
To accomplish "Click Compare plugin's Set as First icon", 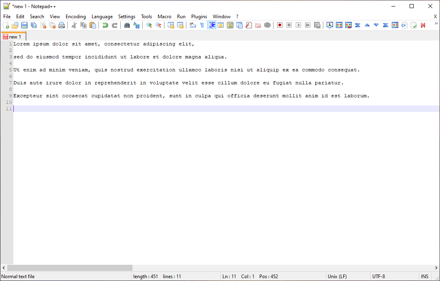I will pos(330,25).
